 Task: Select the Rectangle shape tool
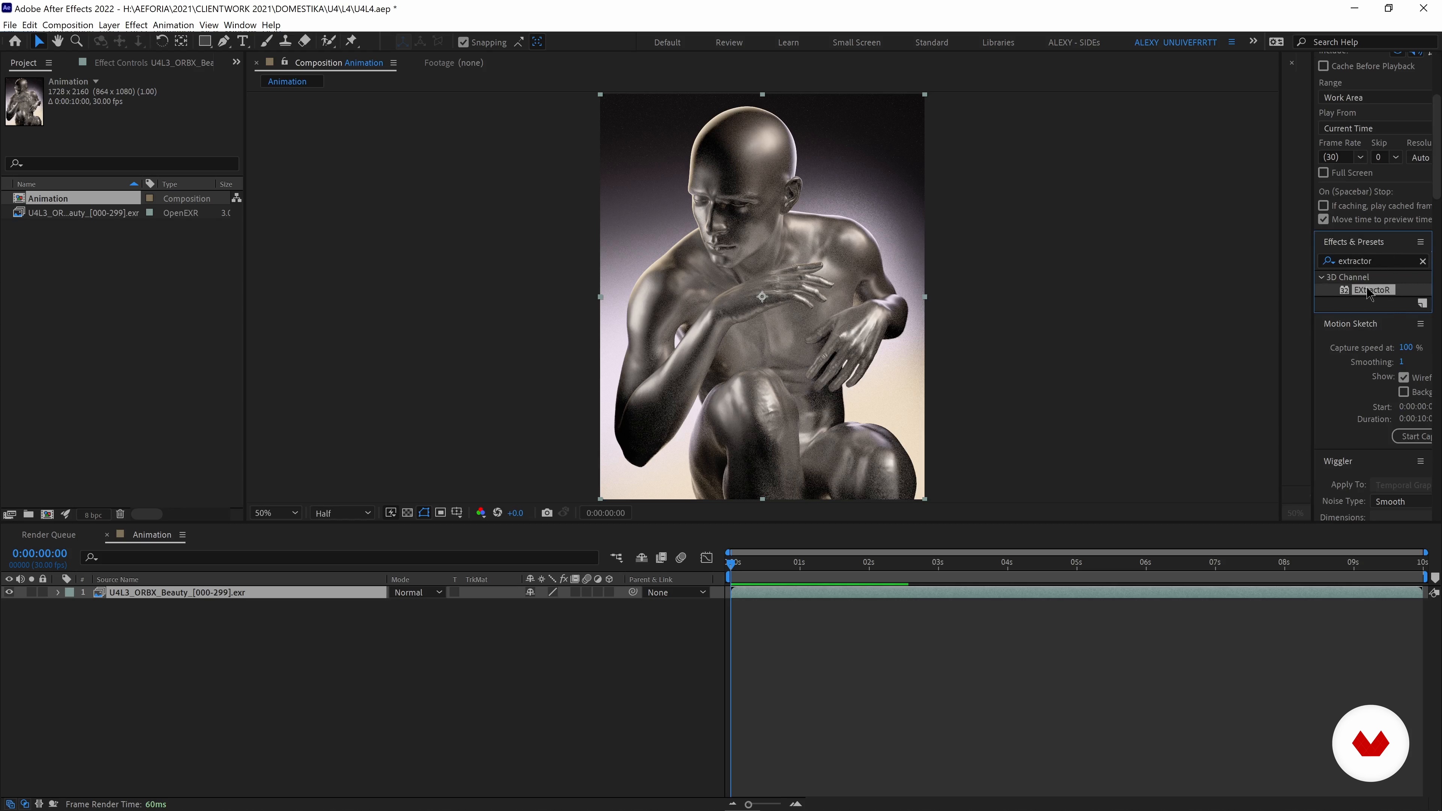click(205, 41)
